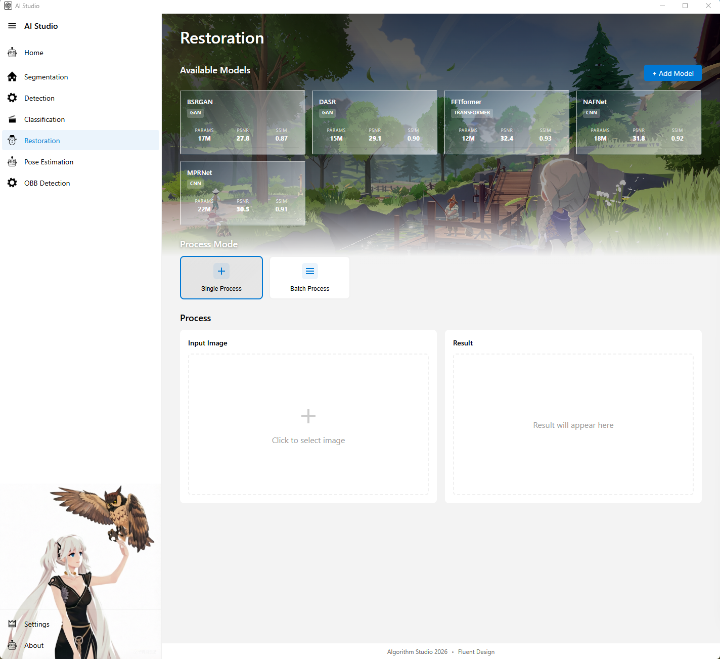720x659 pixels.
Task: Go to the Classification page
Action: [x=44, y=119]
